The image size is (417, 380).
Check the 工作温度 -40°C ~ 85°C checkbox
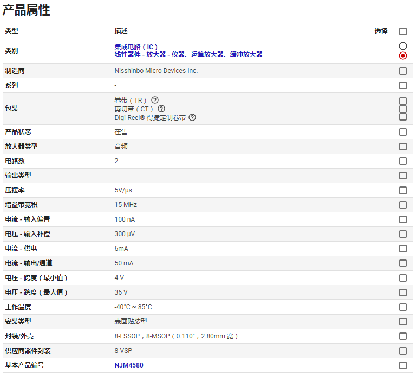point(402,307)
